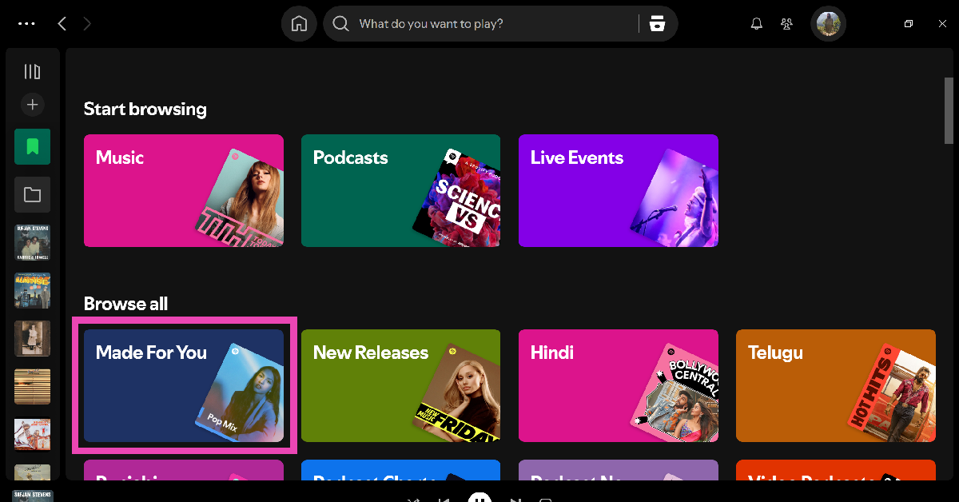This screenshot has height=502, width=959.
Task: Expand Your Library sidebar
Action: click(32, 72)
